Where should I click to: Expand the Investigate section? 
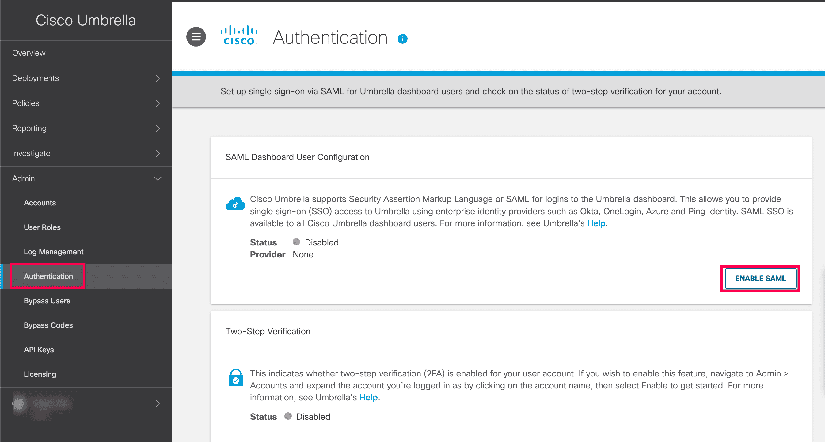click(x=158, y=154)
